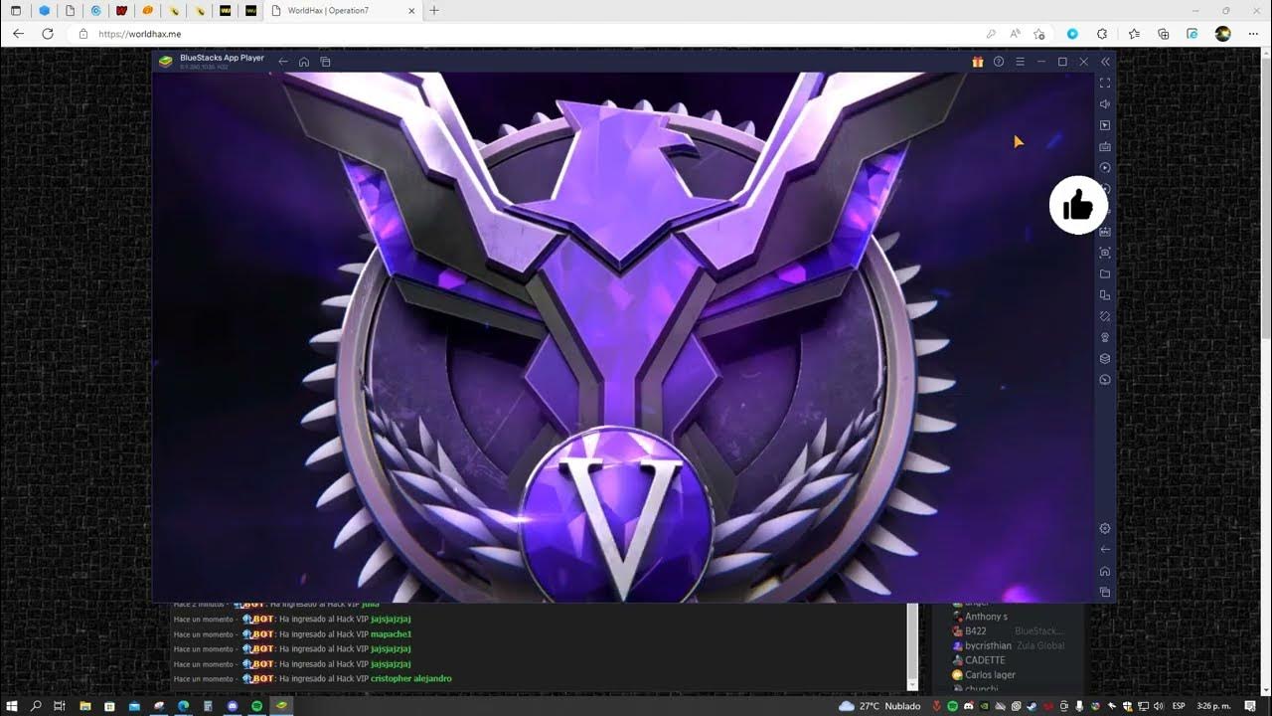Click back arrow in BlueStacks title bar
The width and height of the screenshot is (1272, 716).
[283, 62]
